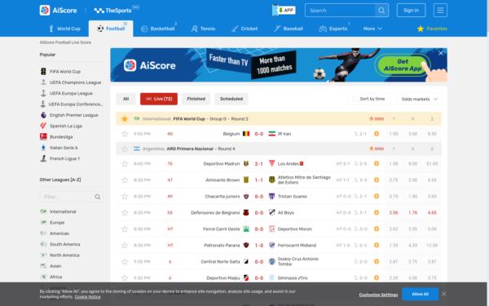Screen dimensions: 489x306
Task: Toggle favorite star for Ferrol Carril Oeste match
Action: pyautogui.click(x=125, y=229)
